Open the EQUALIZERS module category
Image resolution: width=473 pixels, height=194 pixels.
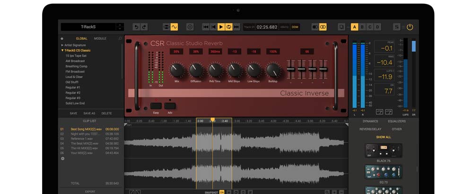click(397, 121)
